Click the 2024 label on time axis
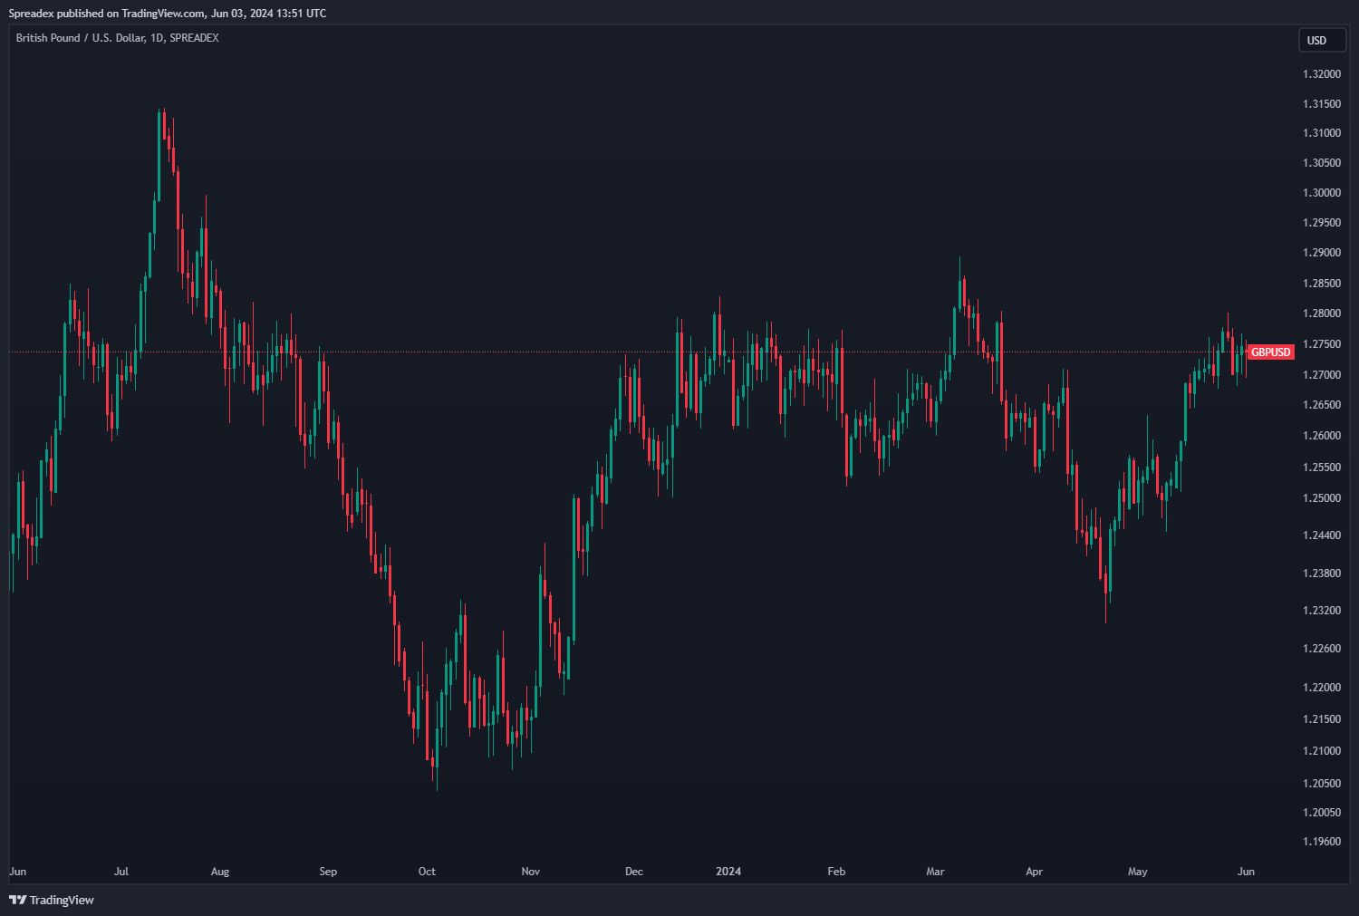This screenshot has width=1359, height=916. click(x=728, y=872)
